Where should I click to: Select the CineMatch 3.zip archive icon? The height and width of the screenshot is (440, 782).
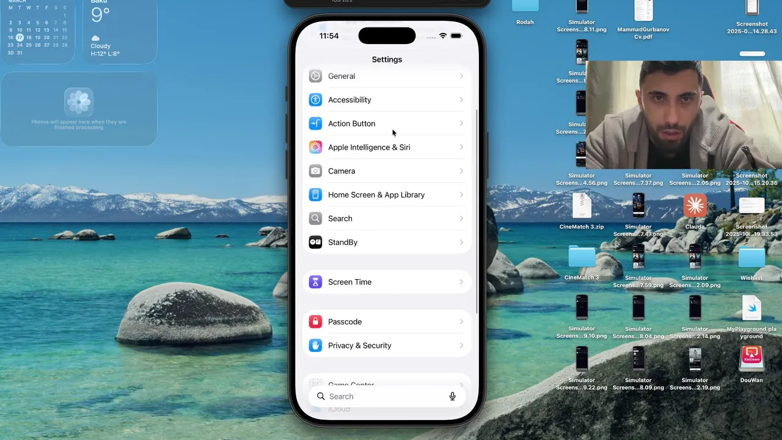[582, 206]
